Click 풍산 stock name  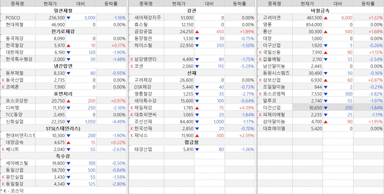[x=267, y=31]
